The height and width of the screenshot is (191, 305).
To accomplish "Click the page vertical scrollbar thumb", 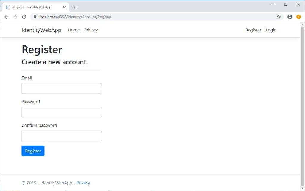I will point(302,106).
